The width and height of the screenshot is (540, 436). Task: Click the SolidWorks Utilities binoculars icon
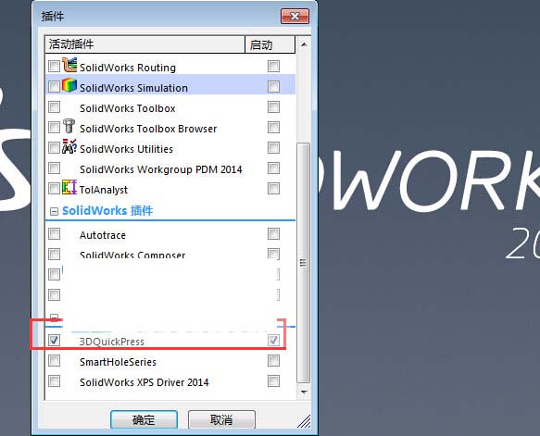[69, 146]
